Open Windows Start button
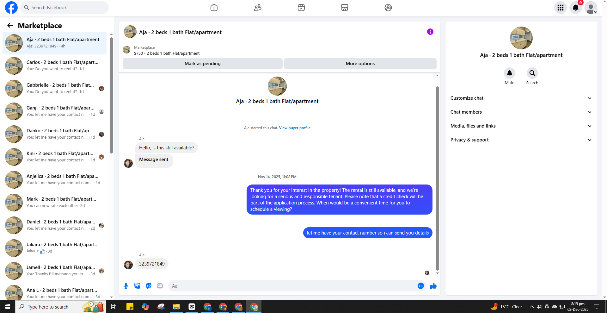Image resolution: width=607 pixels, height=313 pixels. tap(8, 307)
